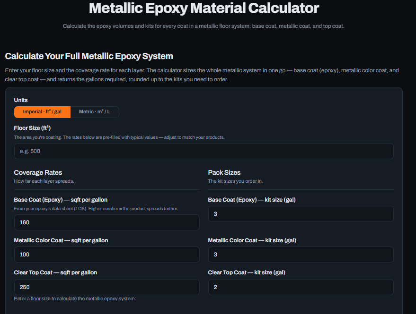This screenshot has height=314, width=416.
Task: Select the Base Coat kit size input
Action: [x=301, y=214]
